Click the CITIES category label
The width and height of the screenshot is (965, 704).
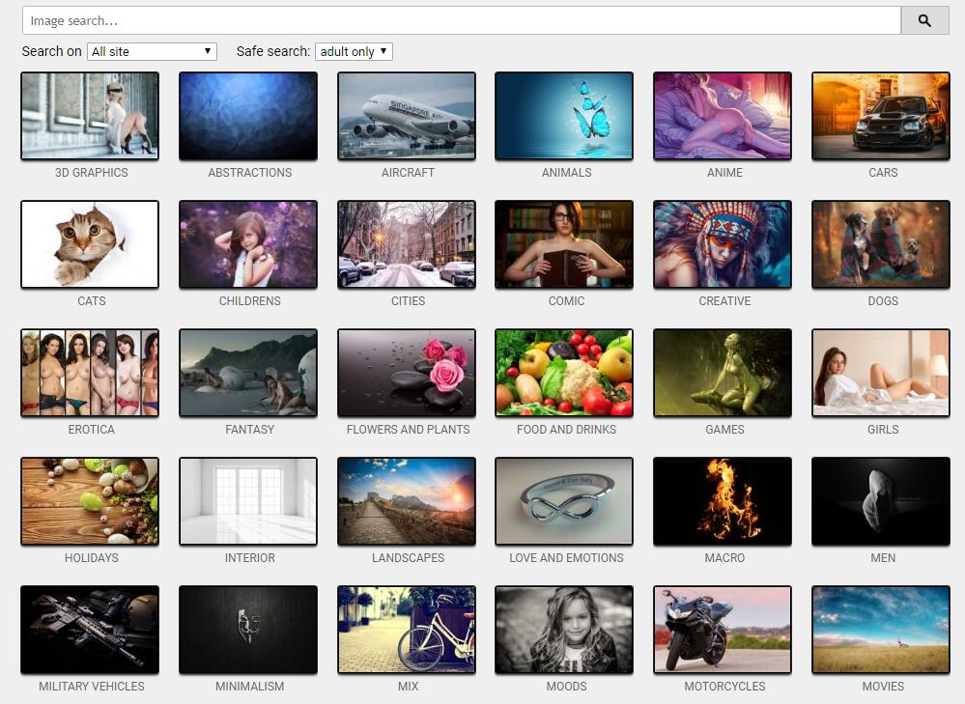408,301
